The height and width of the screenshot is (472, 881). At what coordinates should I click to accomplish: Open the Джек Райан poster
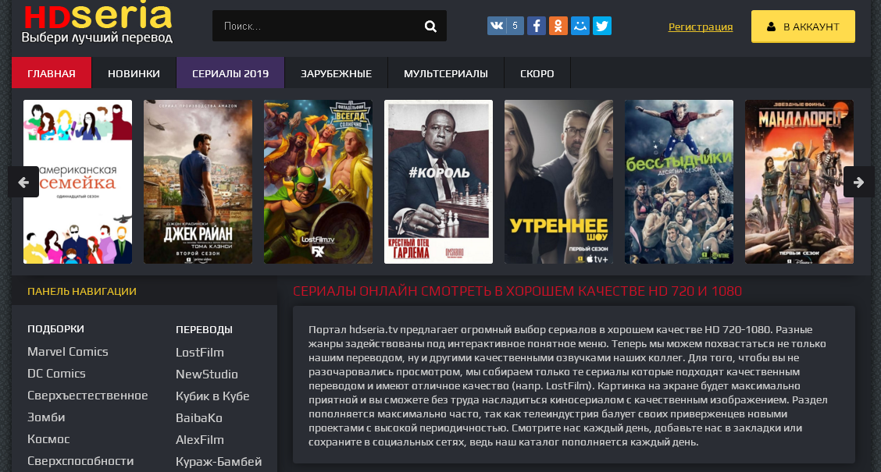click(x=198, y=182)
